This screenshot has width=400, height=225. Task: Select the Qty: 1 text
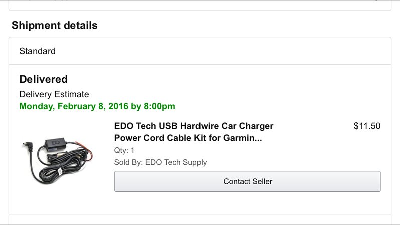(x=124, y=150)
